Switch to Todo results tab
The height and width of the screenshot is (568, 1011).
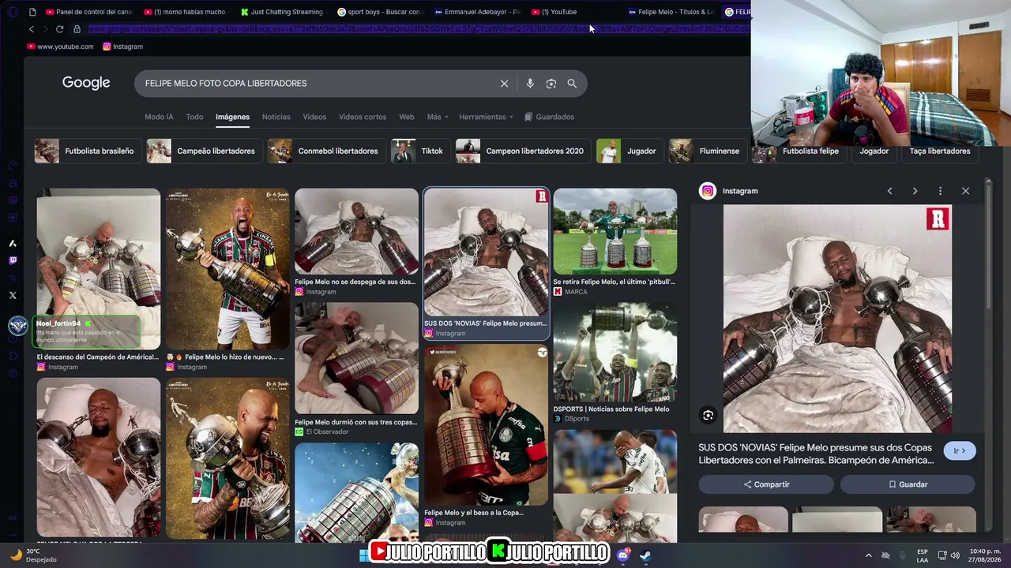[x=194, y=117]
